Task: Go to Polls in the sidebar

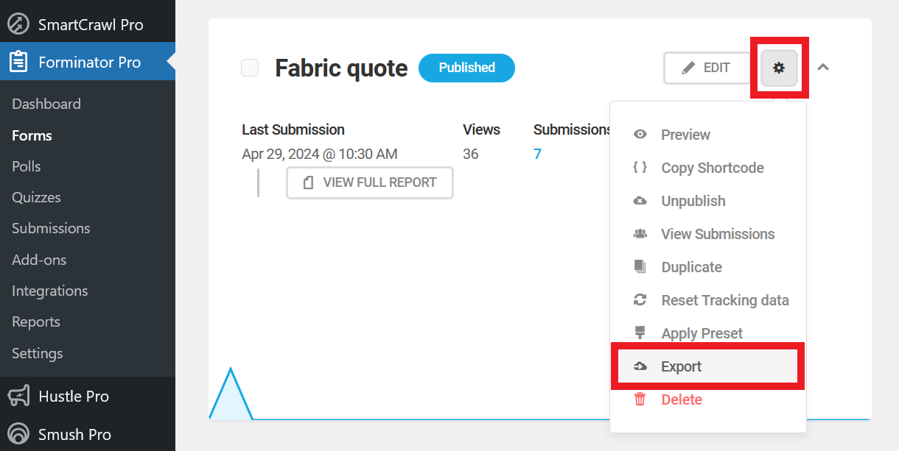Action: point(26,166)
